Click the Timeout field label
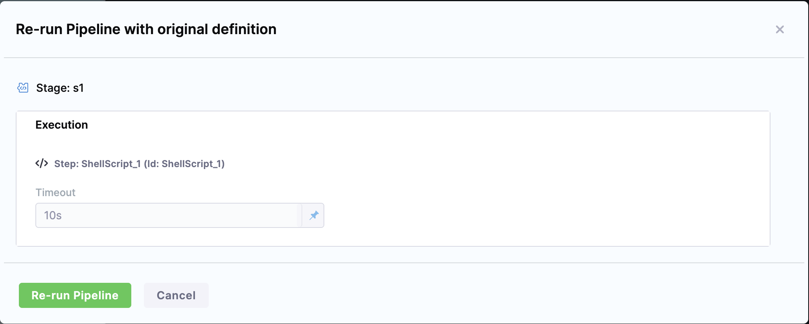This screenshot has height=324, width=809. (x=55, y=193)
